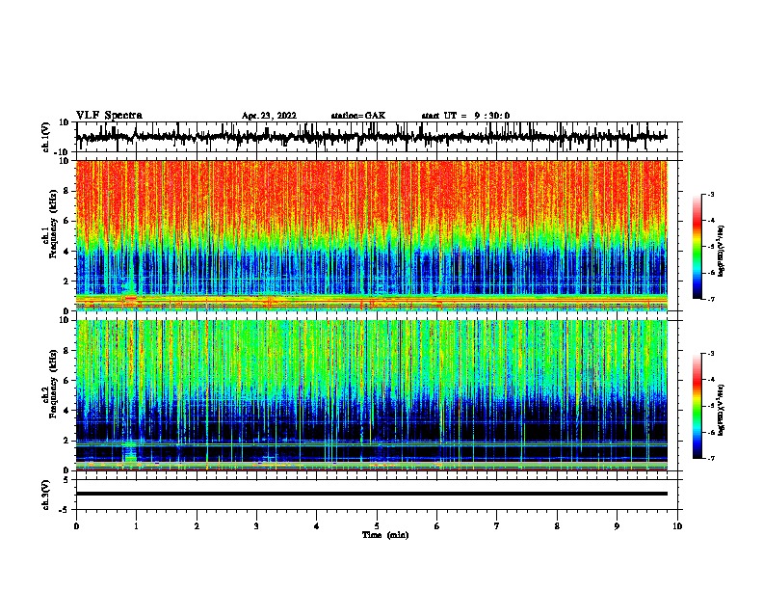Click the time-axis tick label "6"
This screenshot has height=590, width=763.
pos(437,526)
